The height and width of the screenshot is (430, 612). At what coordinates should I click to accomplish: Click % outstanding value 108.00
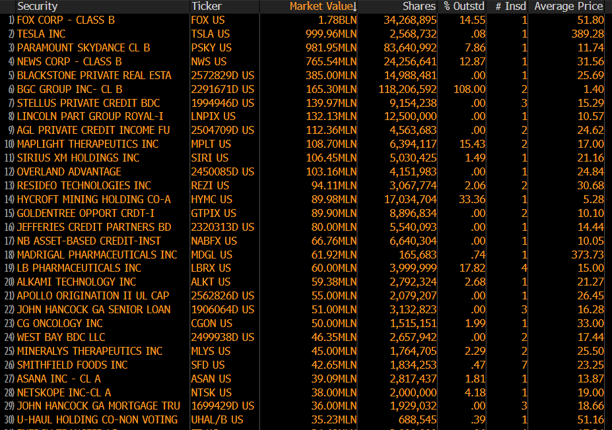click(469, 89)
